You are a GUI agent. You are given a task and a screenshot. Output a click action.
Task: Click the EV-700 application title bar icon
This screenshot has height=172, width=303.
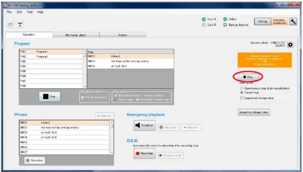point(5,5)
